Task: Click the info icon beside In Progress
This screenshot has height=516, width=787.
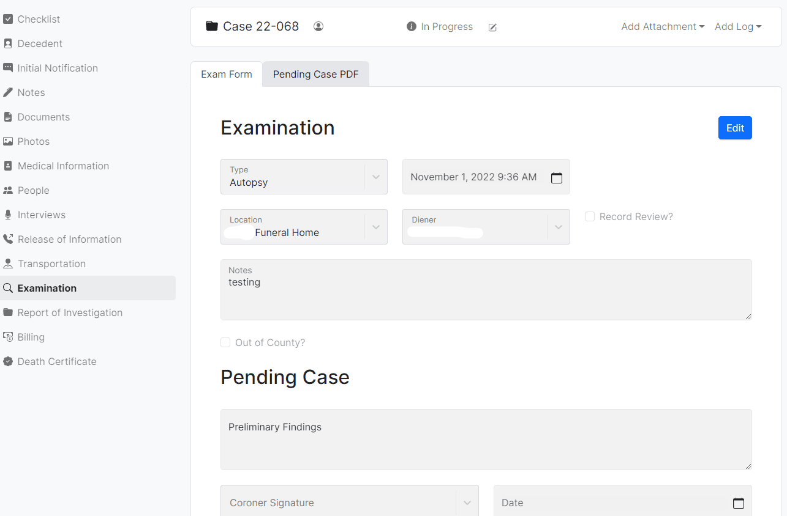Action: coord(410,26)
